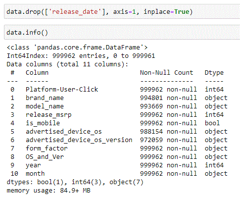Viewport: 240px width, 199px height.
Task: Click the brand_name column row
Action: 117,98
